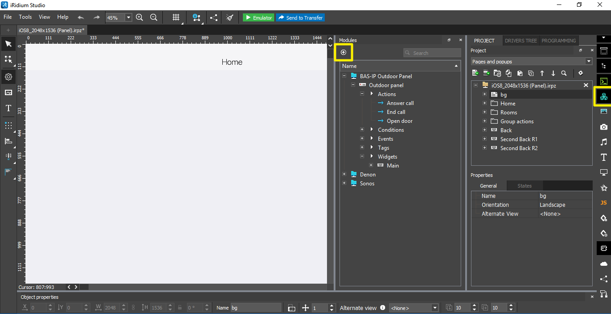The height and width of the screenshot is (314, 611).
Task: Click the Add Module plus icon
Action: [x=343, y=52]
